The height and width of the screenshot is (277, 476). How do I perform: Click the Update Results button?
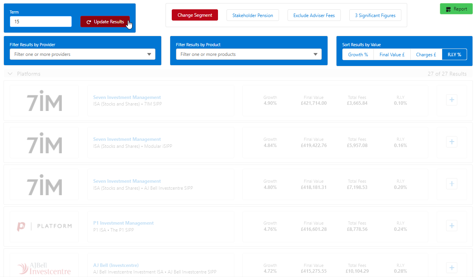105,22
